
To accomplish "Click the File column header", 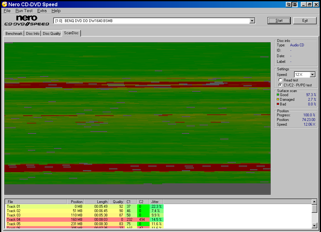I will coord(36,202).
